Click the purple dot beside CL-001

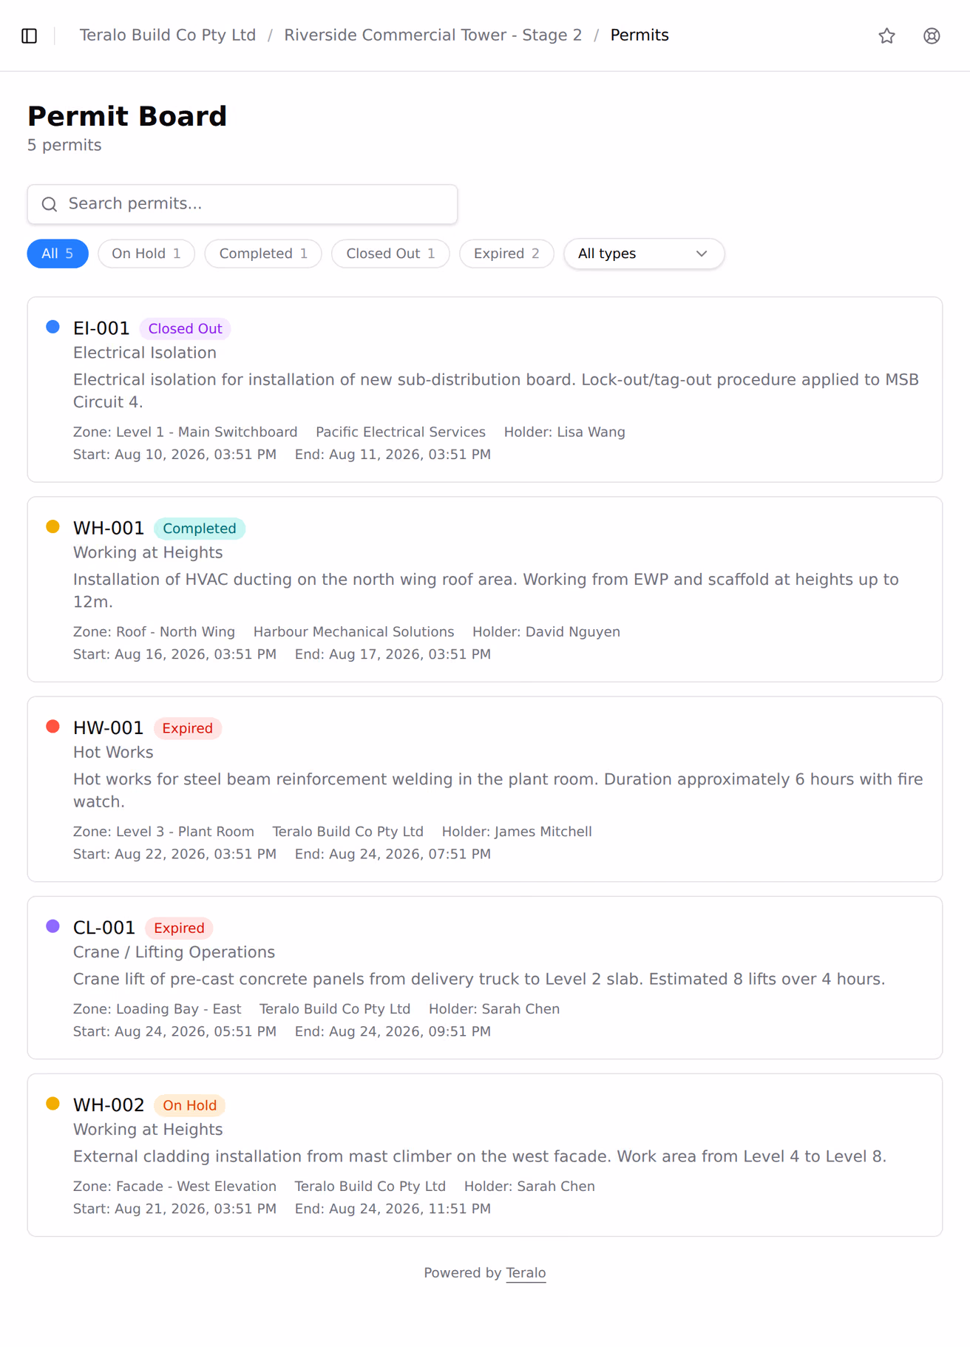tap(52, 926)
